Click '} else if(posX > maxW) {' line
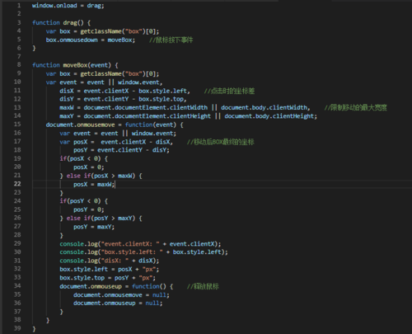 [x=101, y=176]
